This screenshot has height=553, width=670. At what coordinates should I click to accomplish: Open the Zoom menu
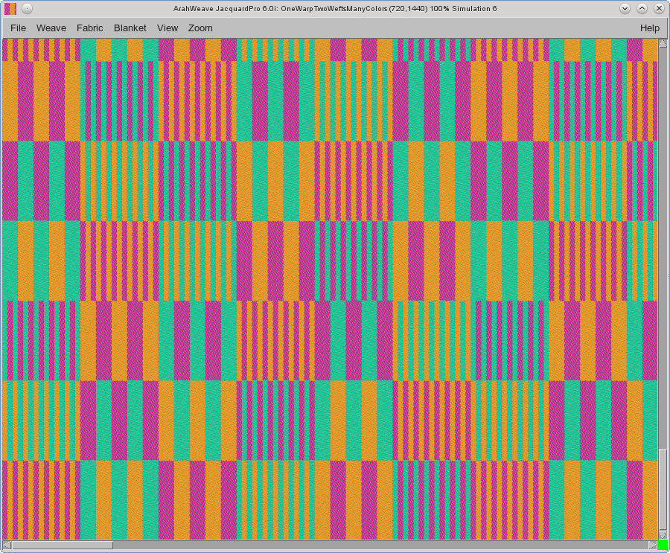[200, 28]
